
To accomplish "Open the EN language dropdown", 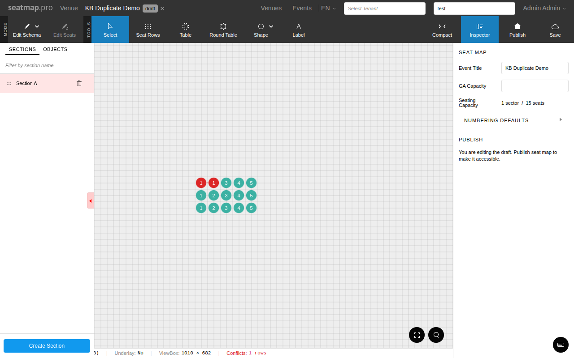I will pos(328,8).
